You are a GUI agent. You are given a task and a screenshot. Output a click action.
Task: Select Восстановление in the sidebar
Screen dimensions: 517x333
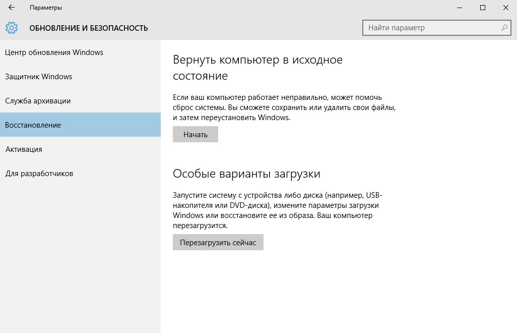click(x=80, y=125)
